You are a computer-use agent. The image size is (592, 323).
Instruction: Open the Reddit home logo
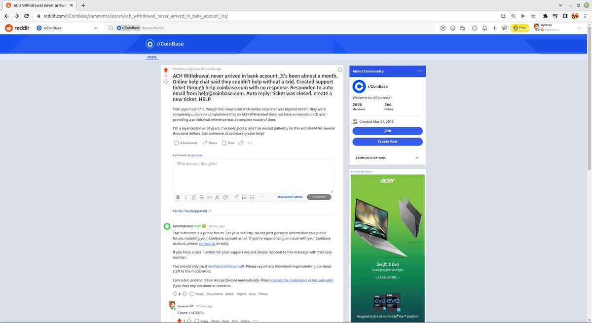[16, 28]
